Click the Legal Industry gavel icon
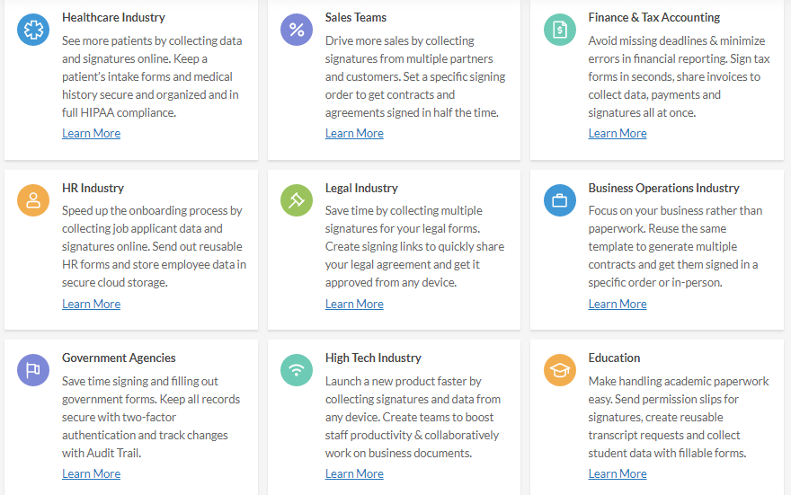The width and height of the screenshot is (791, 495). 297,200
